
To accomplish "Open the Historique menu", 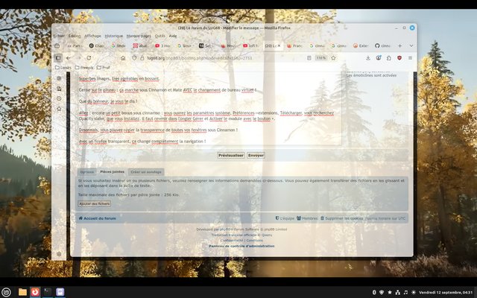I will 113,35.
